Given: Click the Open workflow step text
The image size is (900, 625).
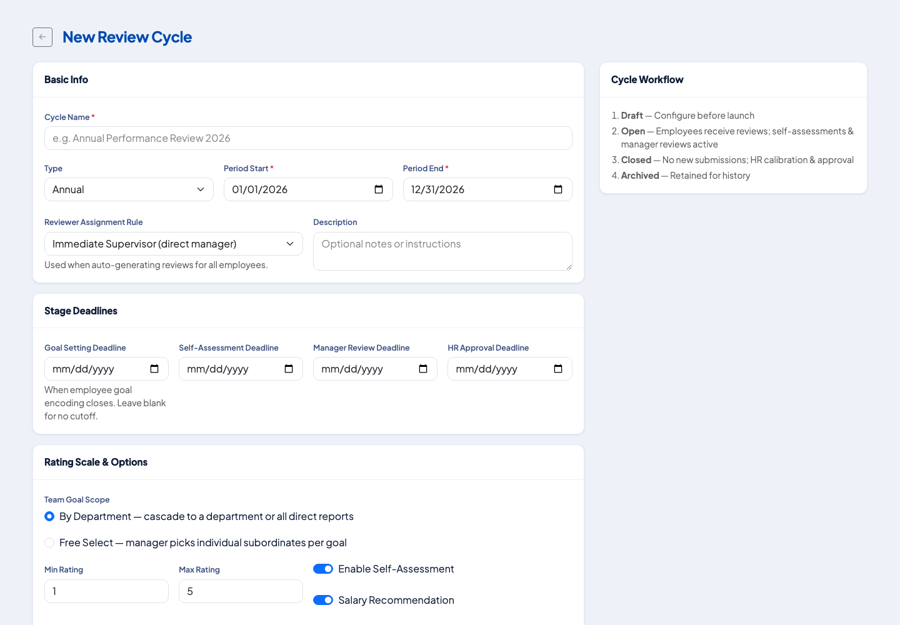Looking at the screenshot, I should (x=737, y=137).
